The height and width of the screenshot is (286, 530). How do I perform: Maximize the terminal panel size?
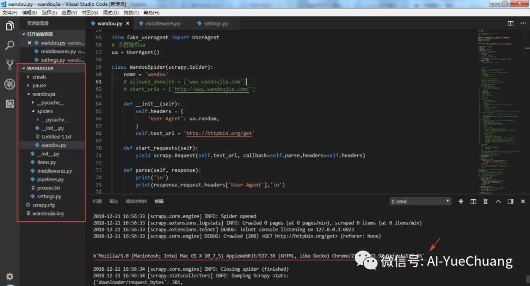[x=498, y=201]
